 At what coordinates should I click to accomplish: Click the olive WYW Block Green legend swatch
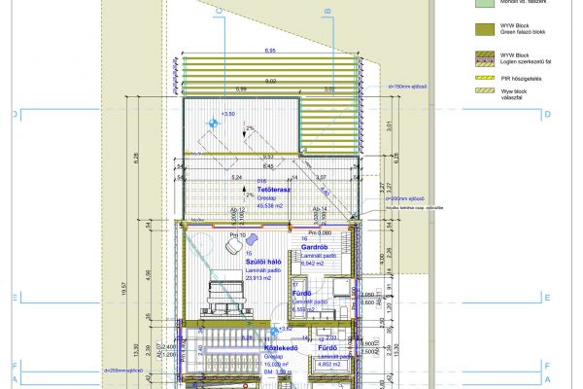coord(485,29)
